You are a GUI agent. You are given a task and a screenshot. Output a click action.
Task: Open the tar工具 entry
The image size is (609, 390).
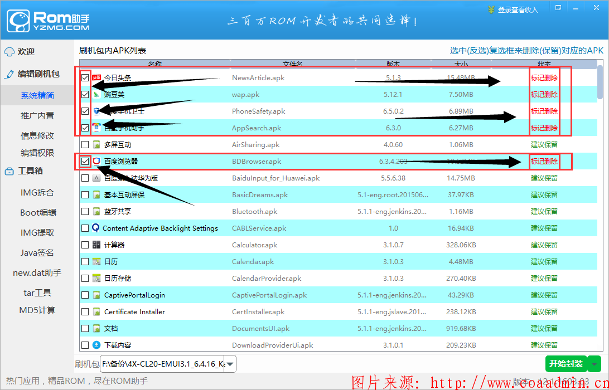37,293
